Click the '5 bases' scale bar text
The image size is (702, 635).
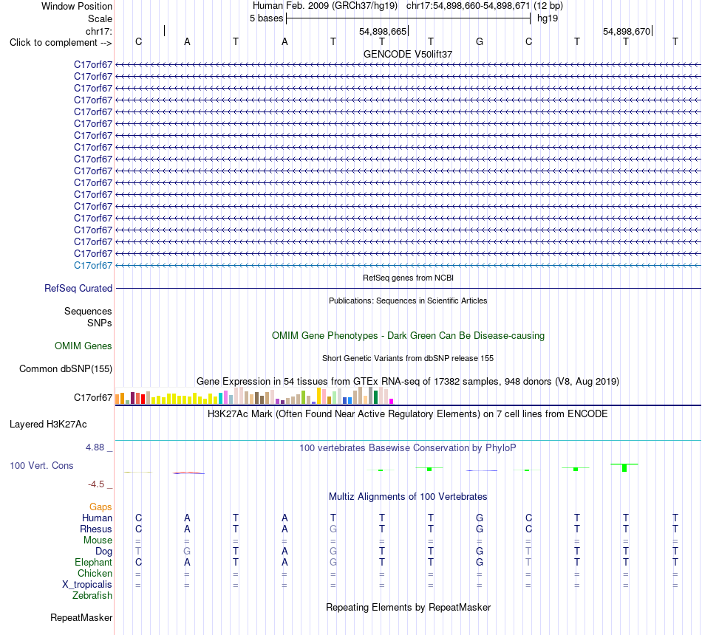coord(266,18)
